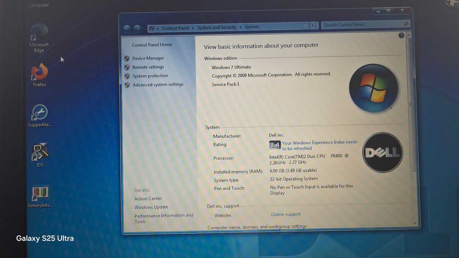Image resolution: width=459 pixels, height=258 pixels.
Task: Click the Back navigation arrow
Action: click(127, 28)
